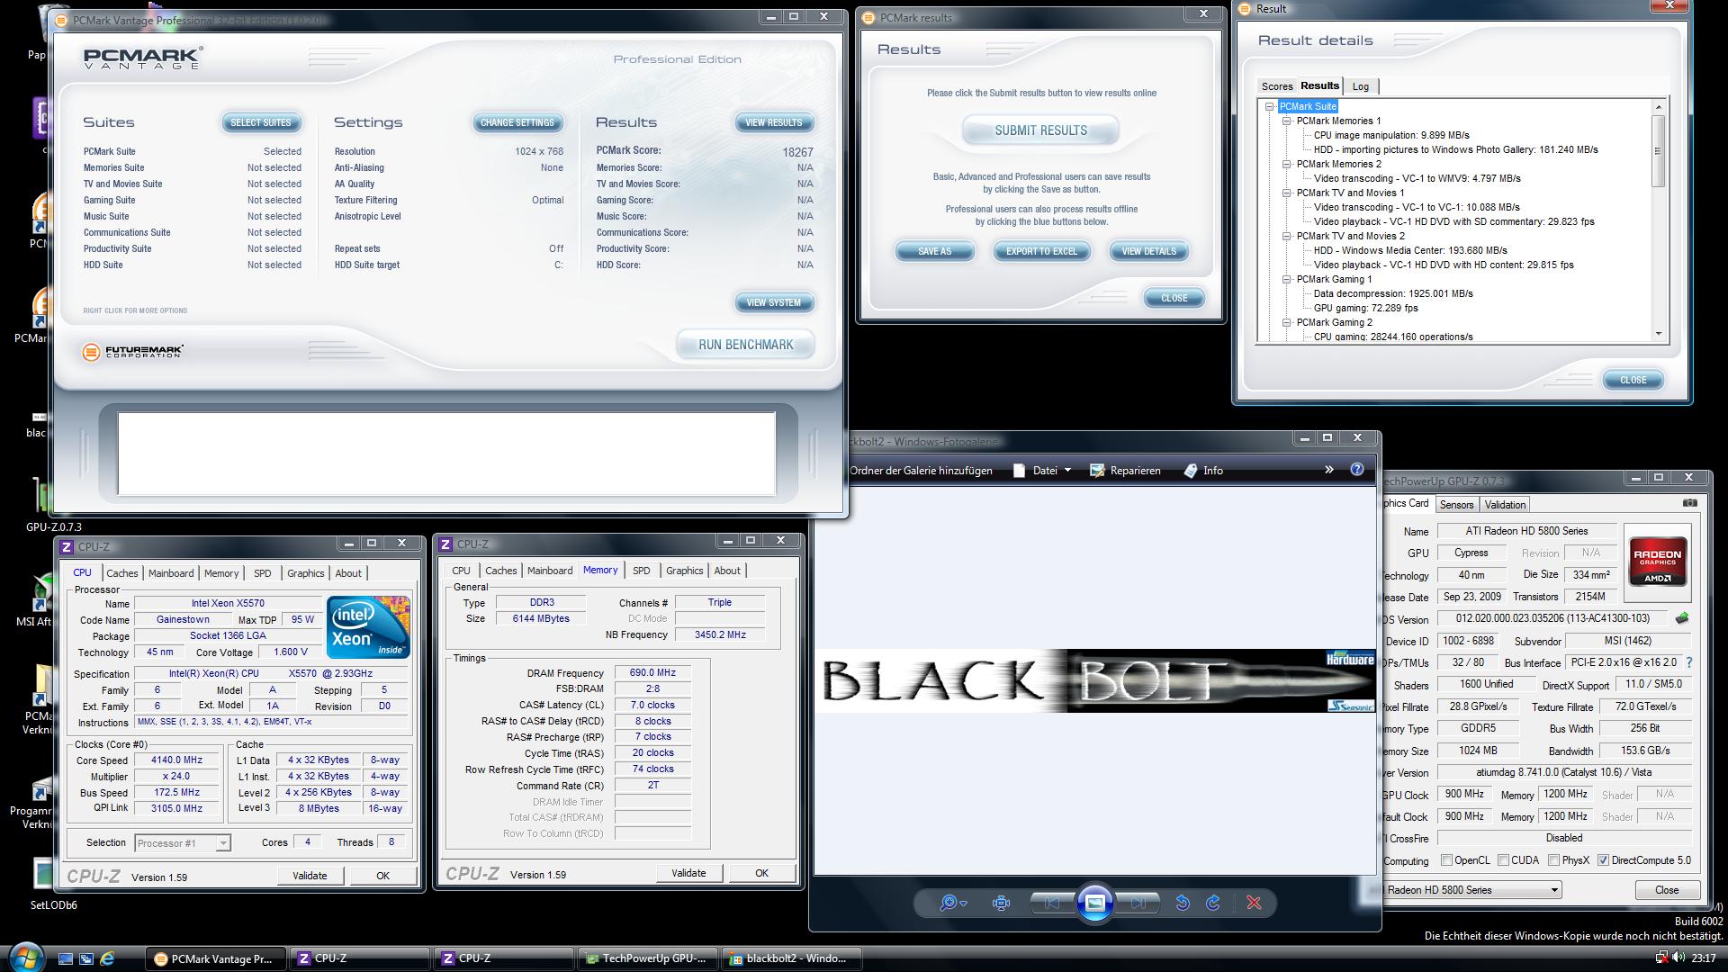The image size is (1728, 972).
Task: Switch to Log tab in Result details
Action: [x=1360, y=86]
